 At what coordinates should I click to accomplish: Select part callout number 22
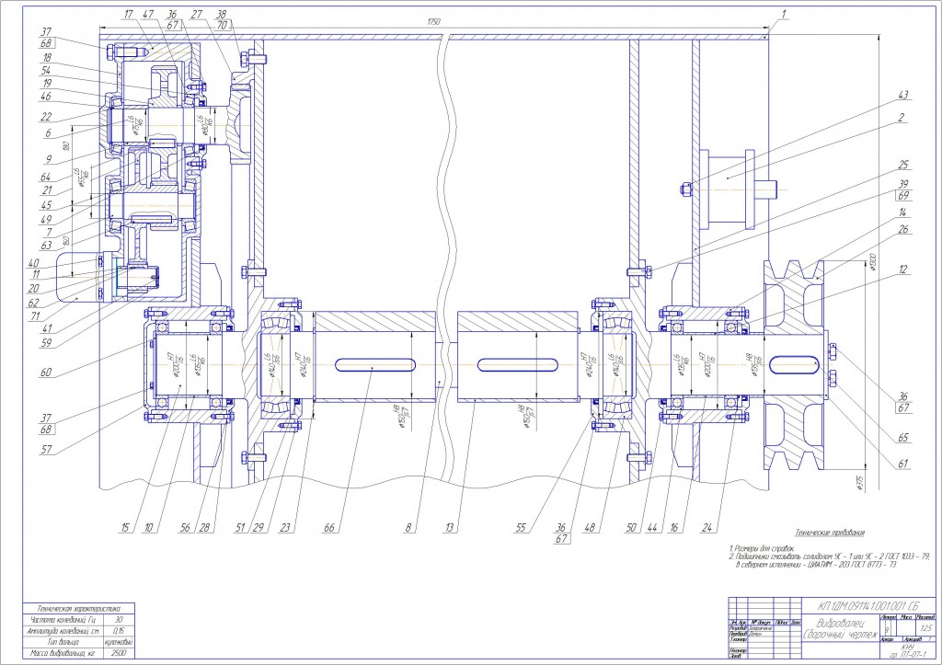point(46,117)
